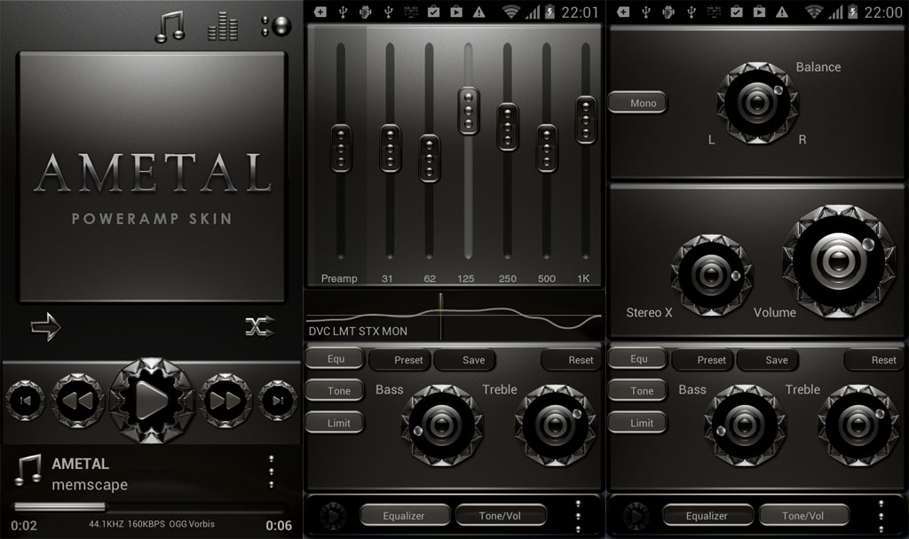Screen dimensions: 909x539
Task: Click the memscape artist name
Action: pos(90,485)
